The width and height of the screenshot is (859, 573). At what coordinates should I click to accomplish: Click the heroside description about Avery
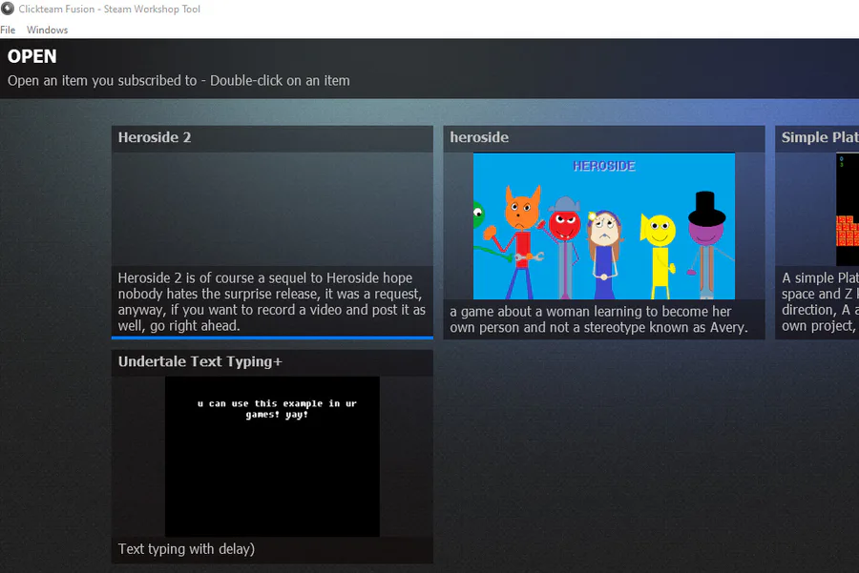(x=598, y=319)
